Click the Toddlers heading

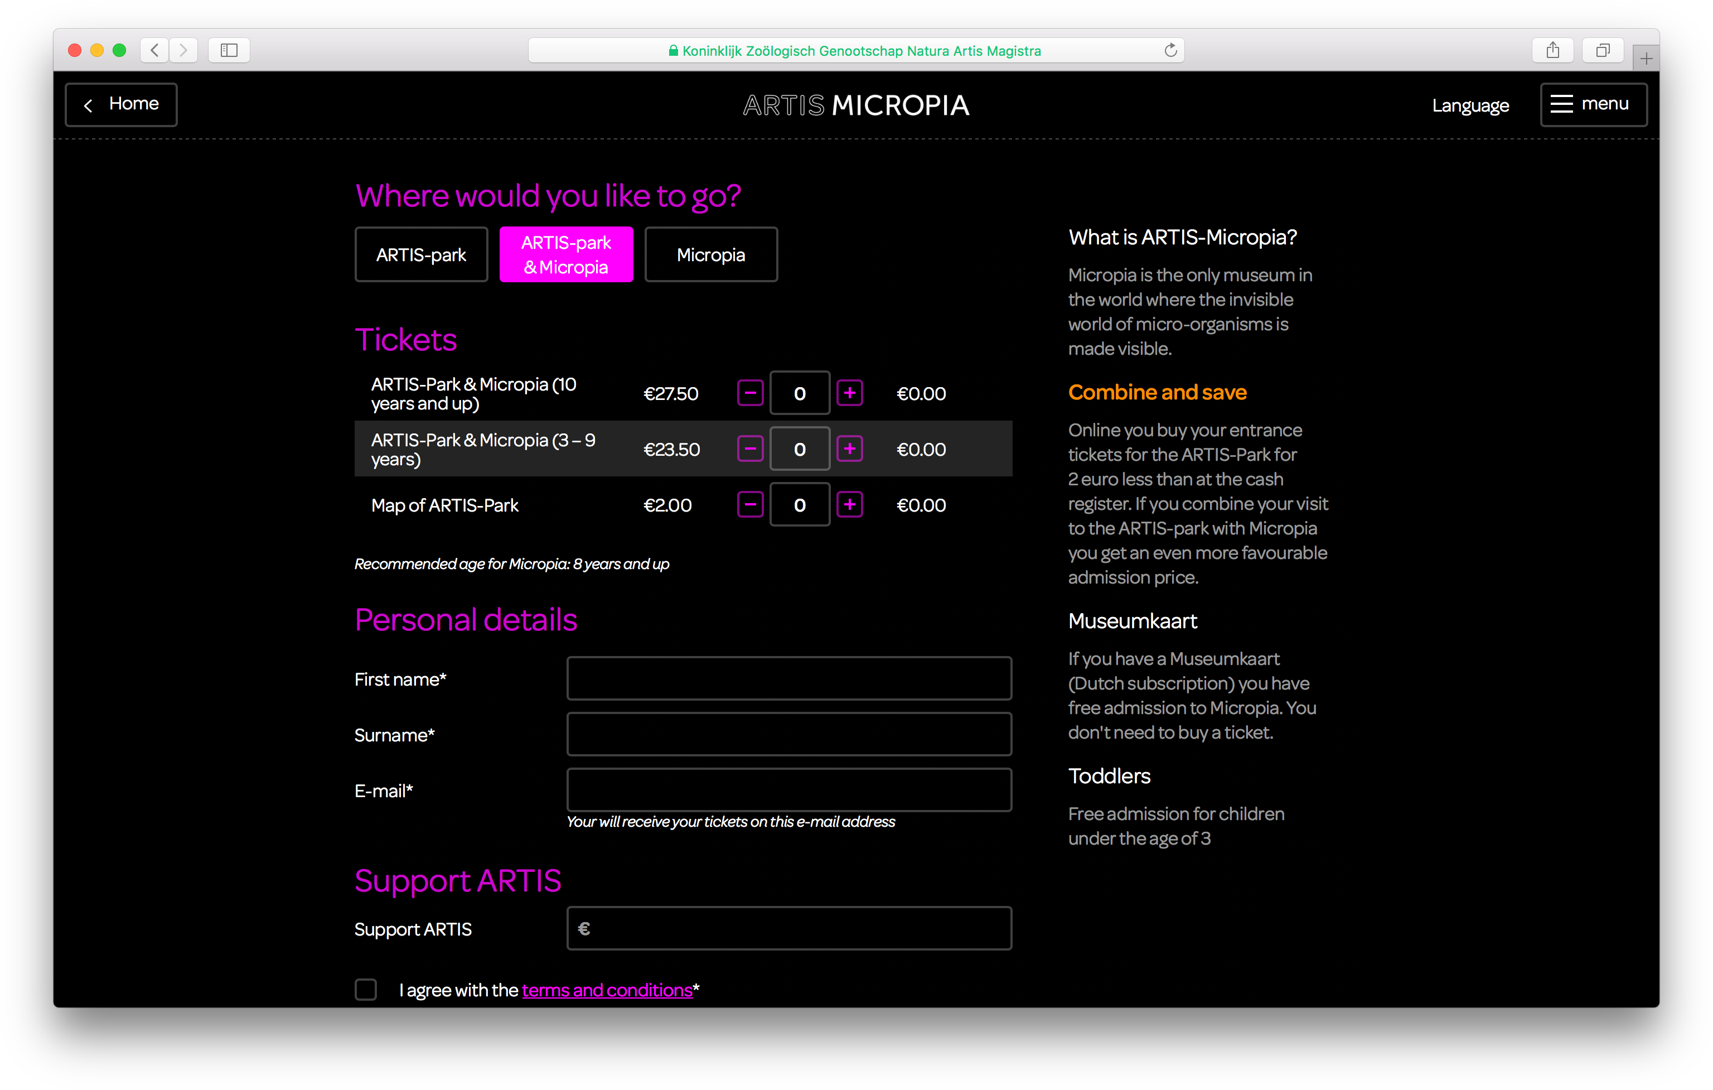pos(1109,776)
